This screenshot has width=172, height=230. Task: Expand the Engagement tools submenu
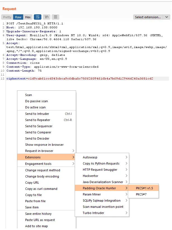(38, 164)
